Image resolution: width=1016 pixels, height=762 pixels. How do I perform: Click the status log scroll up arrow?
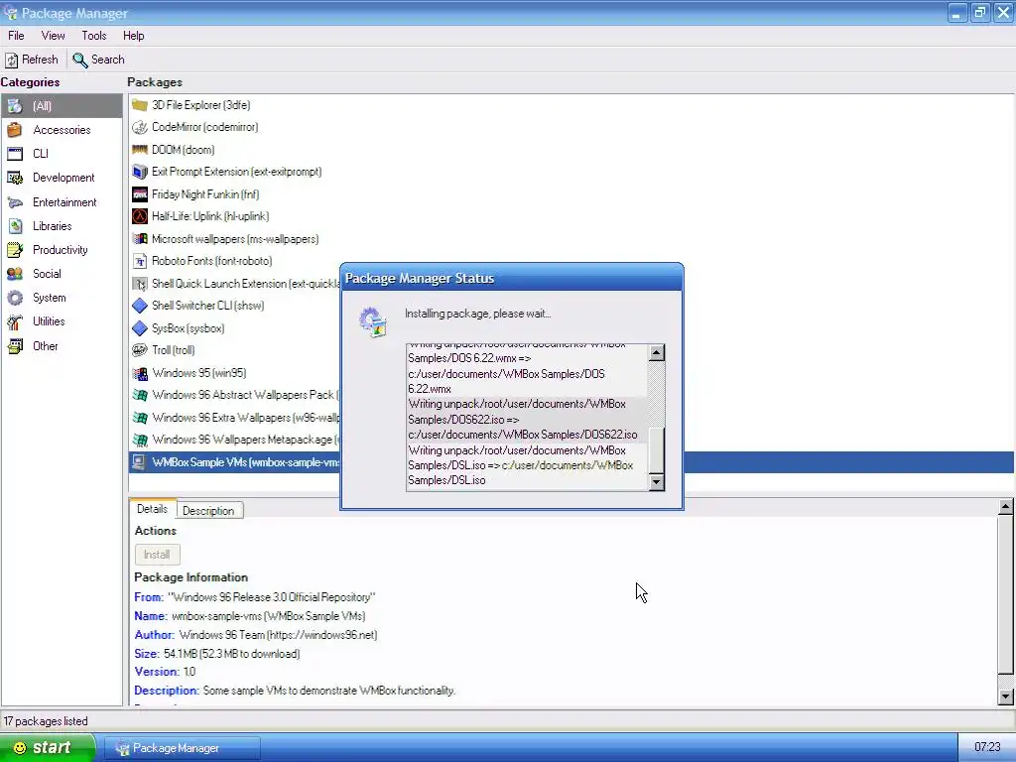coord(657,353)
